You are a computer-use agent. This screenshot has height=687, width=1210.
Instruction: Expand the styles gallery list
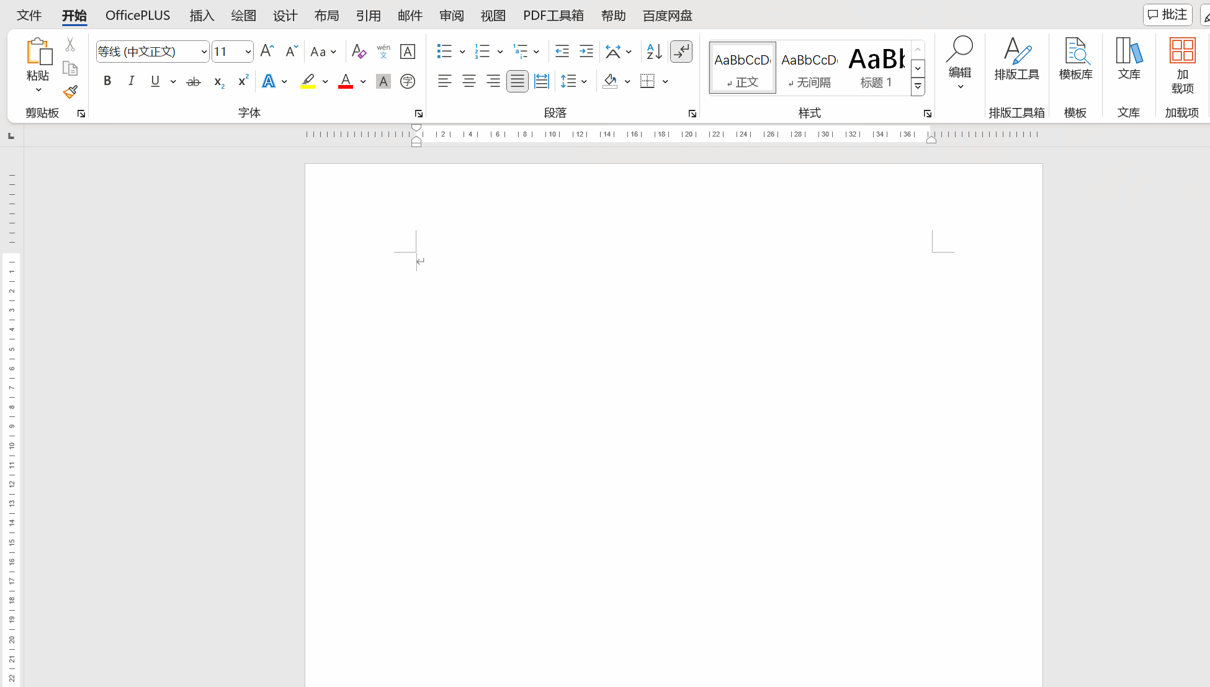point(918,88)
